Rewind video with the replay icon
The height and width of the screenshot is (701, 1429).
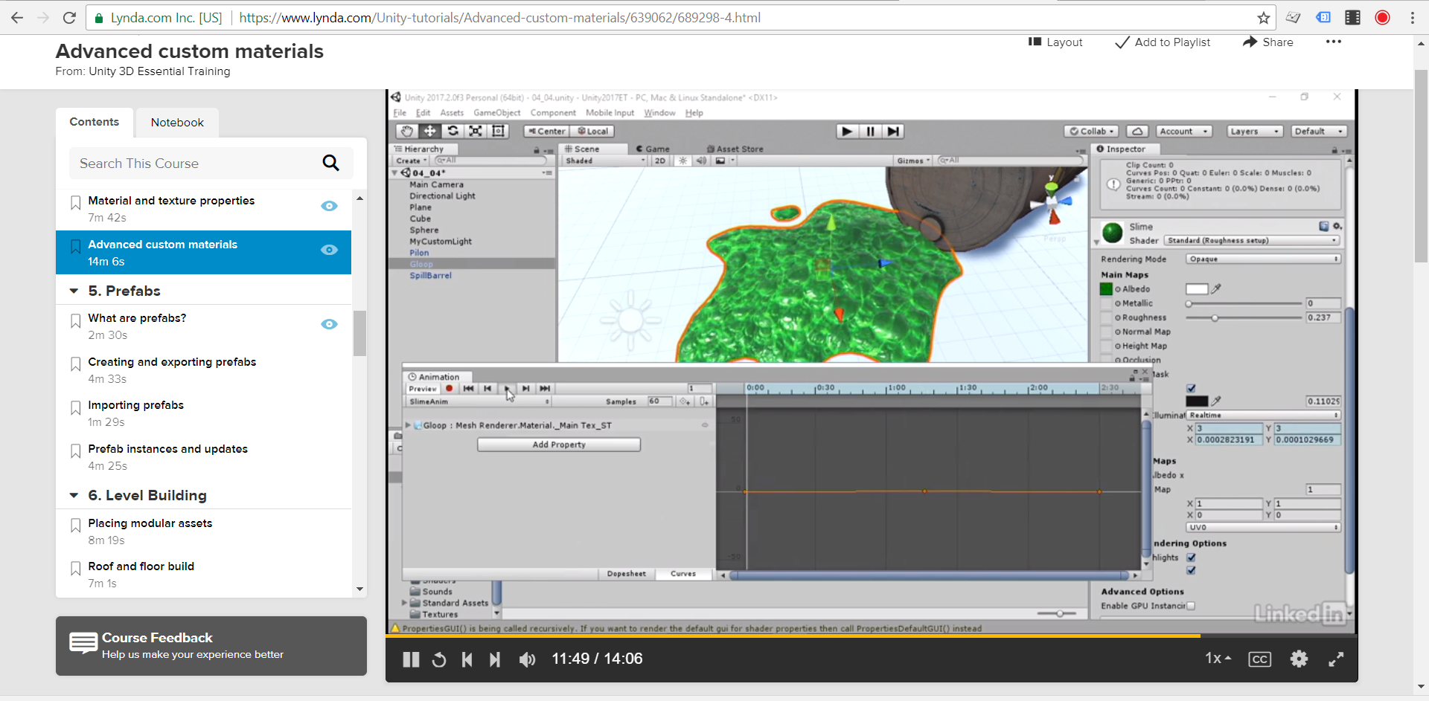[439, 659]
